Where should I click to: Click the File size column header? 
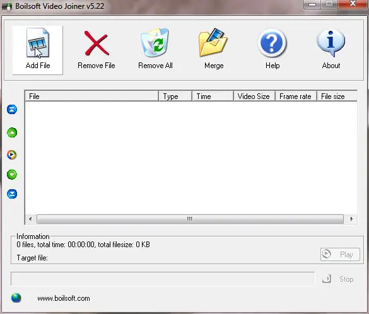pos(337,96)
